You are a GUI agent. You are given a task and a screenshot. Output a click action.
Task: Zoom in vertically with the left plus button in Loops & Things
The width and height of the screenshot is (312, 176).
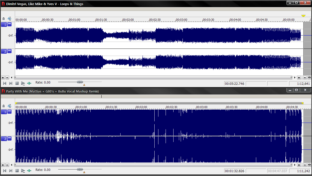(x=3, y=77)
